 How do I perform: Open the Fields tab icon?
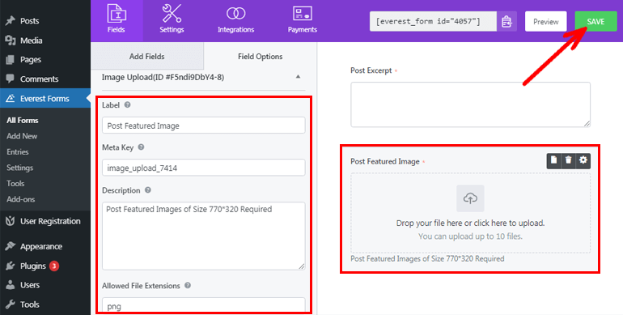pos(117,14)
